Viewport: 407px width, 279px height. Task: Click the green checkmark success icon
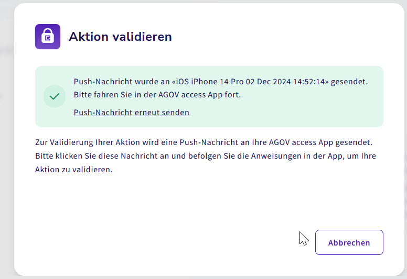pyautogui.click(x=55, y=96)
